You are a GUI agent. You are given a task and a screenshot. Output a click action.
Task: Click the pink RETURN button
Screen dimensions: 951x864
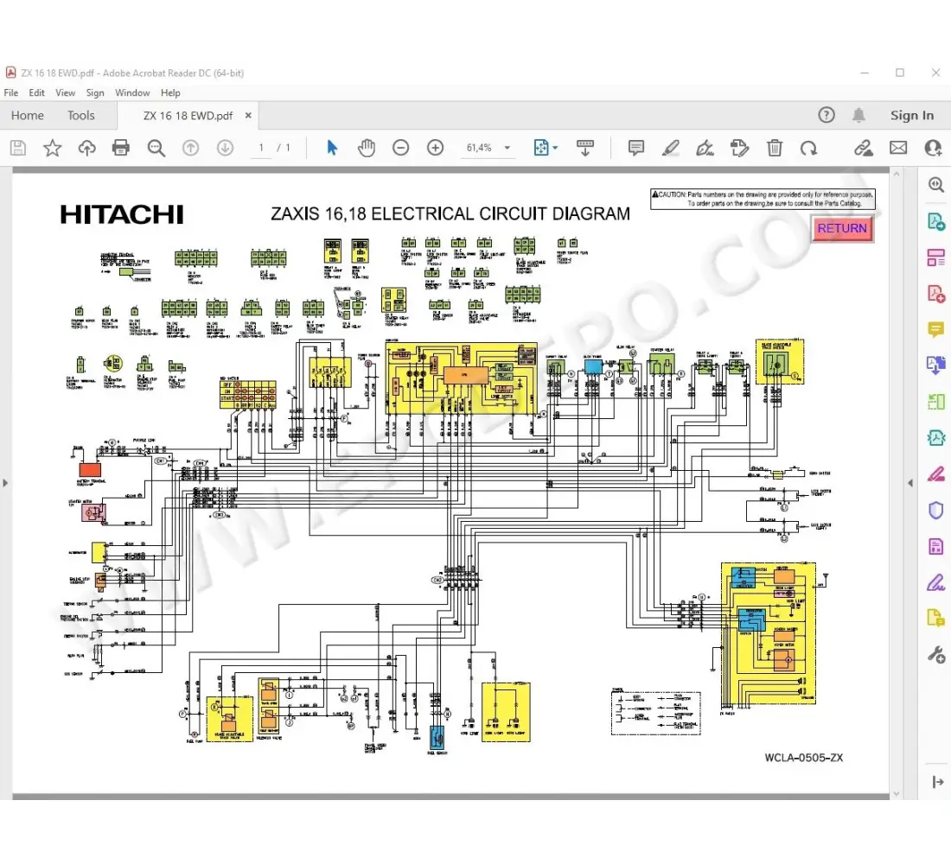[842, 229]
